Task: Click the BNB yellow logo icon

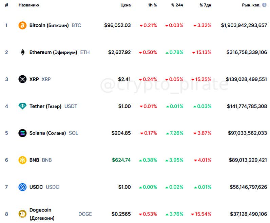Action: point(22,160)
